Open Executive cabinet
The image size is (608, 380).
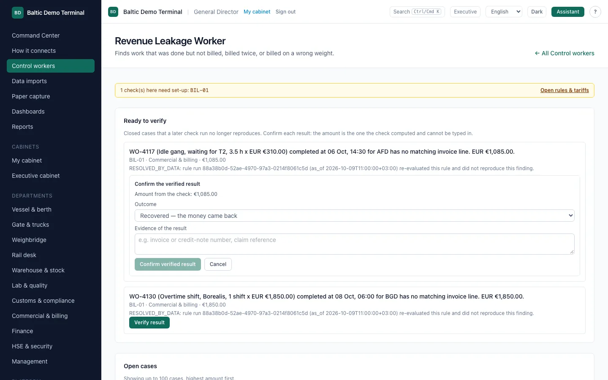click(x=51, y=176)
